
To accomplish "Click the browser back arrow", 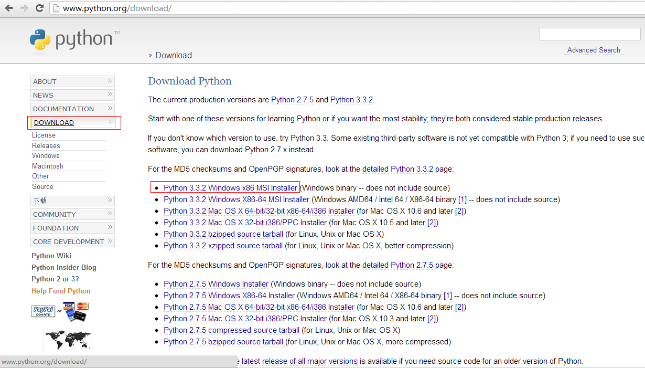I will click(8, 8).
